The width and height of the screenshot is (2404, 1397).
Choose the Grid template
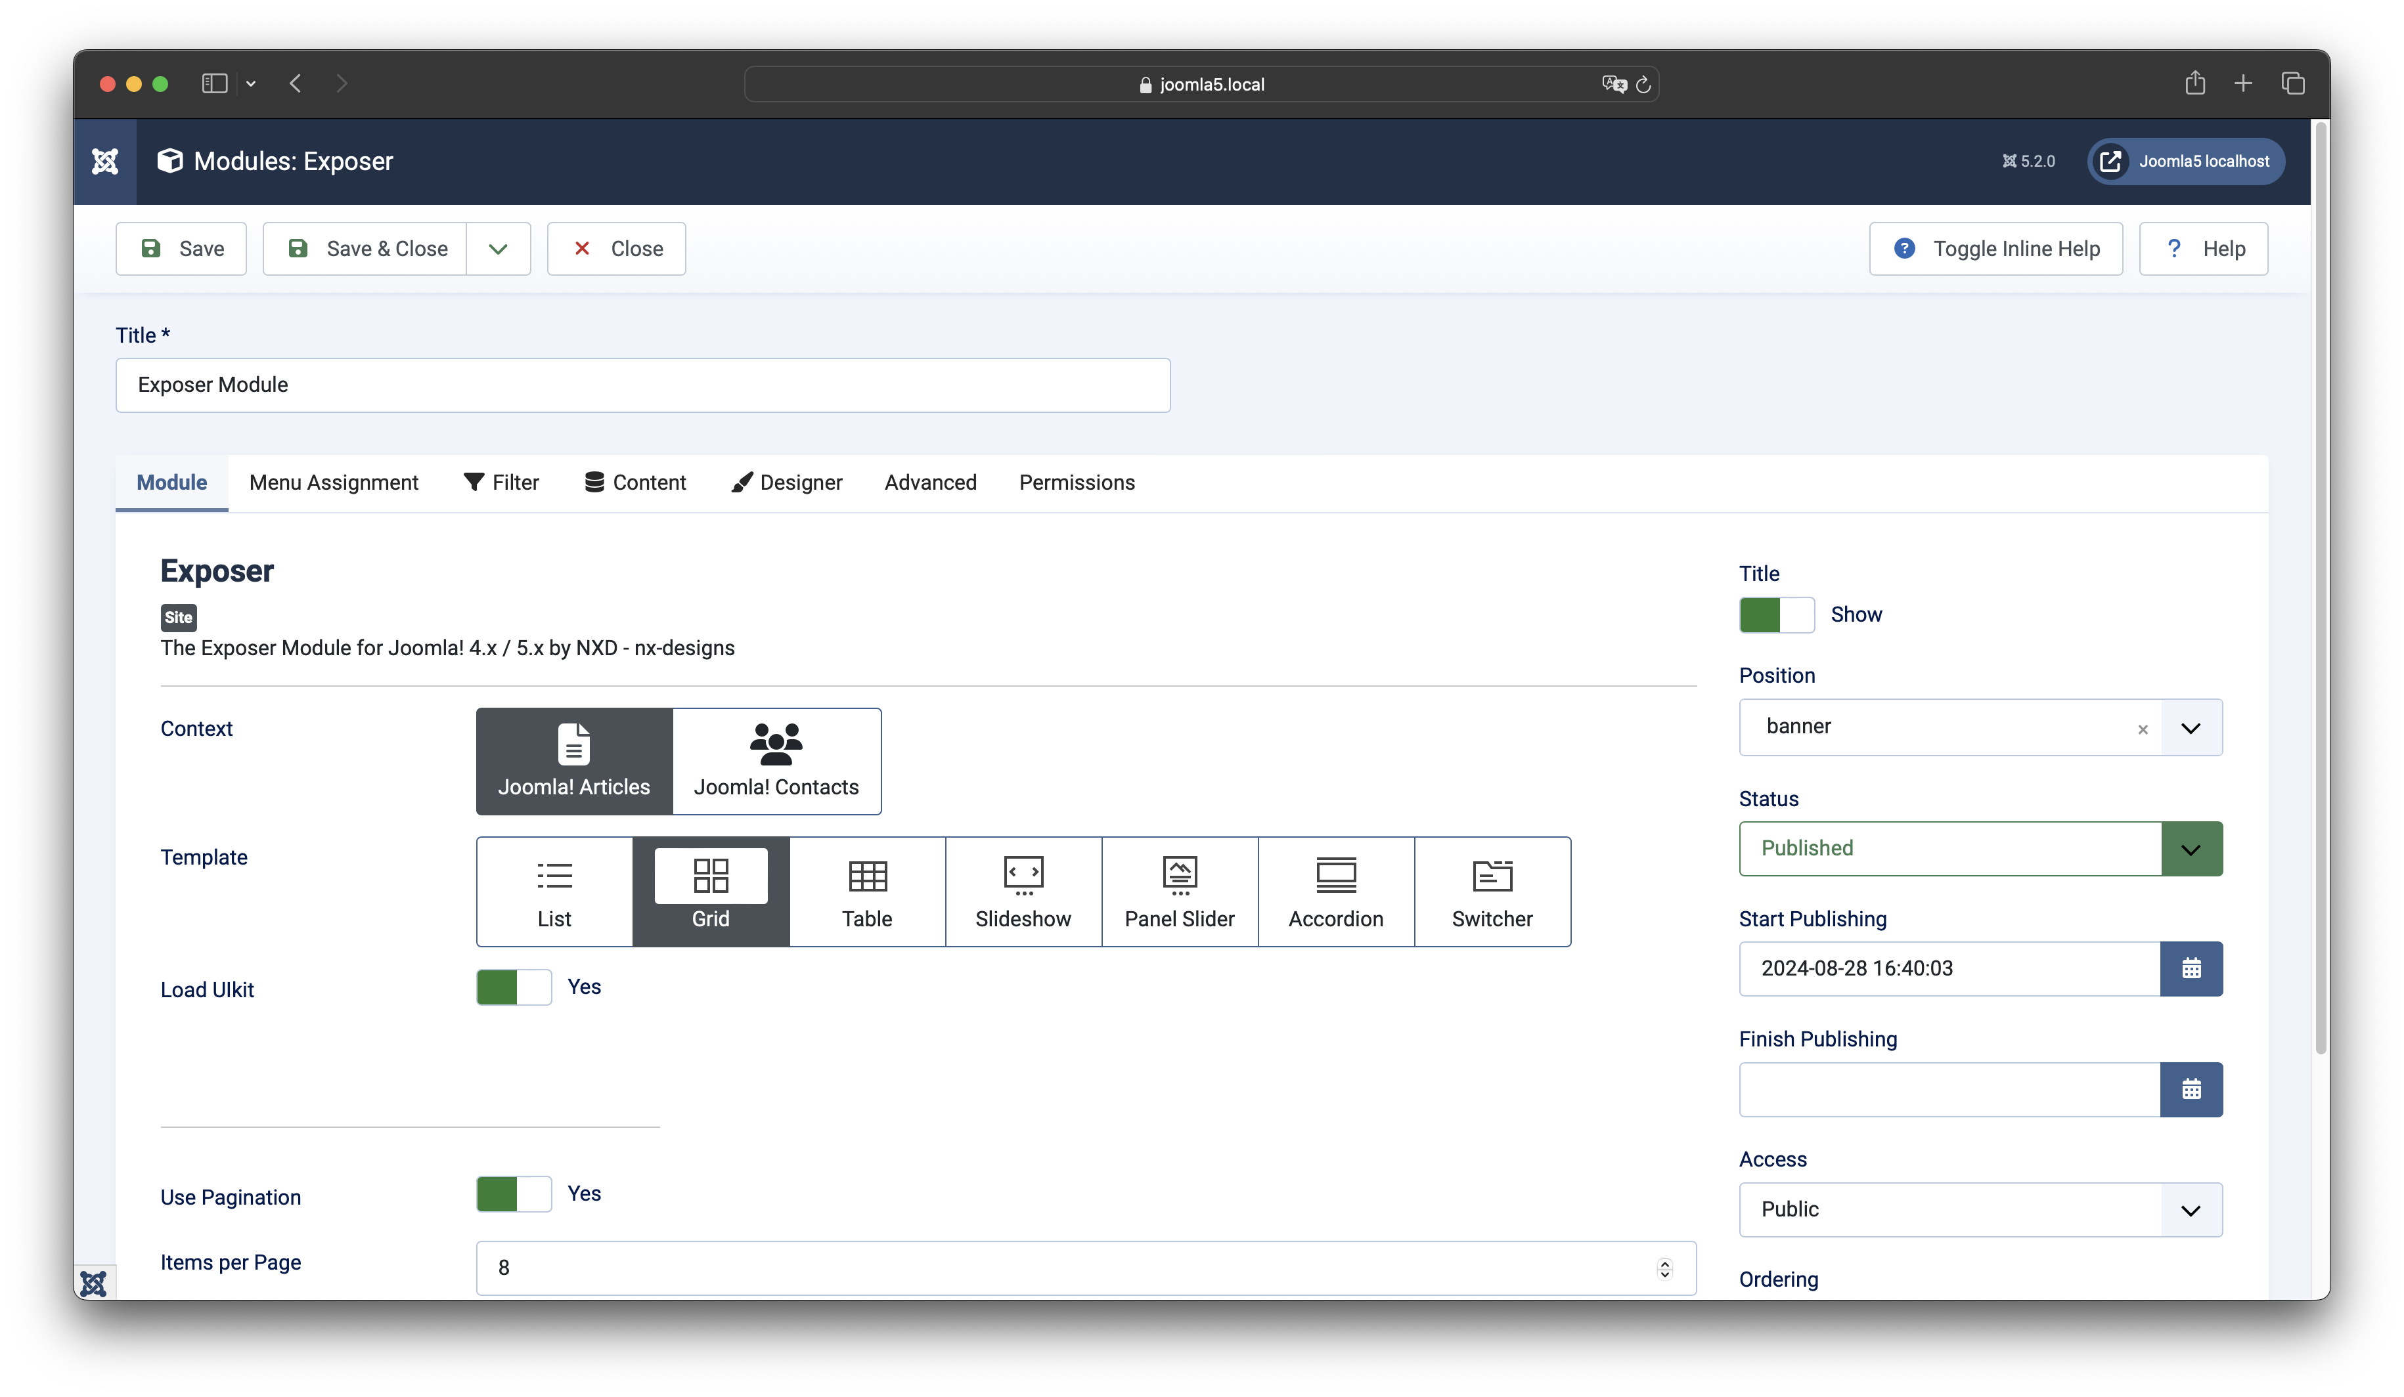711,892
